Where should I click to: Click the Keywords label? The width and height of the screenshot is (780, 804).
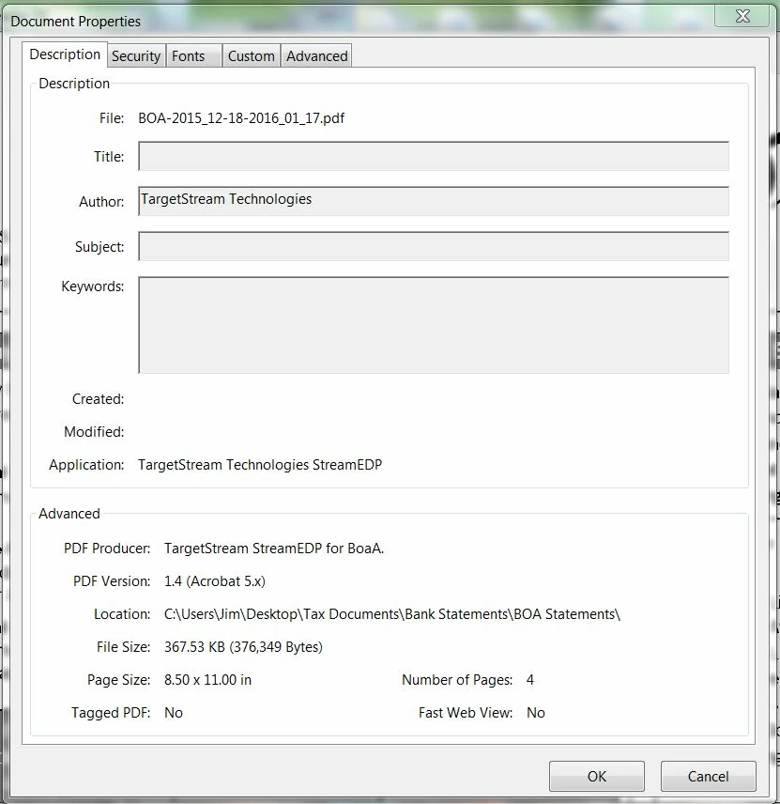click(x=93, y=286)
